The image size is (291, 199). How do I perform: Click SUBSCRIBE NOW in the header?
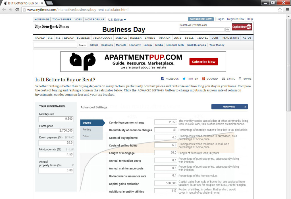pyautogui.click(x=201, y=19)
